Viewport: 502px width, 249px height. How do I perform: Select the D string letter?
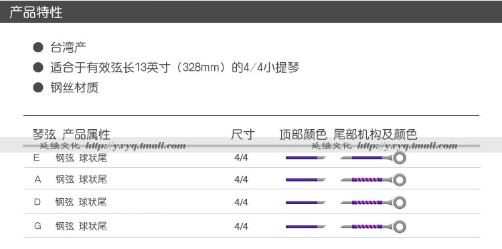pos(37,202)
